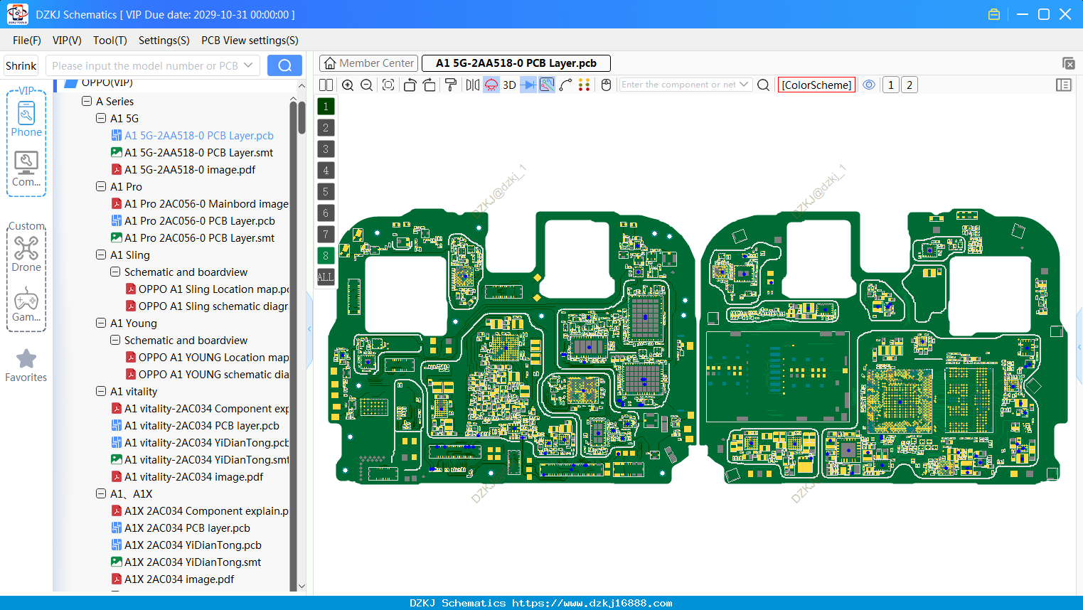Toggle the diode symbol display button
This screenshot has height=610, width=1083.
[x=528, y=85]
